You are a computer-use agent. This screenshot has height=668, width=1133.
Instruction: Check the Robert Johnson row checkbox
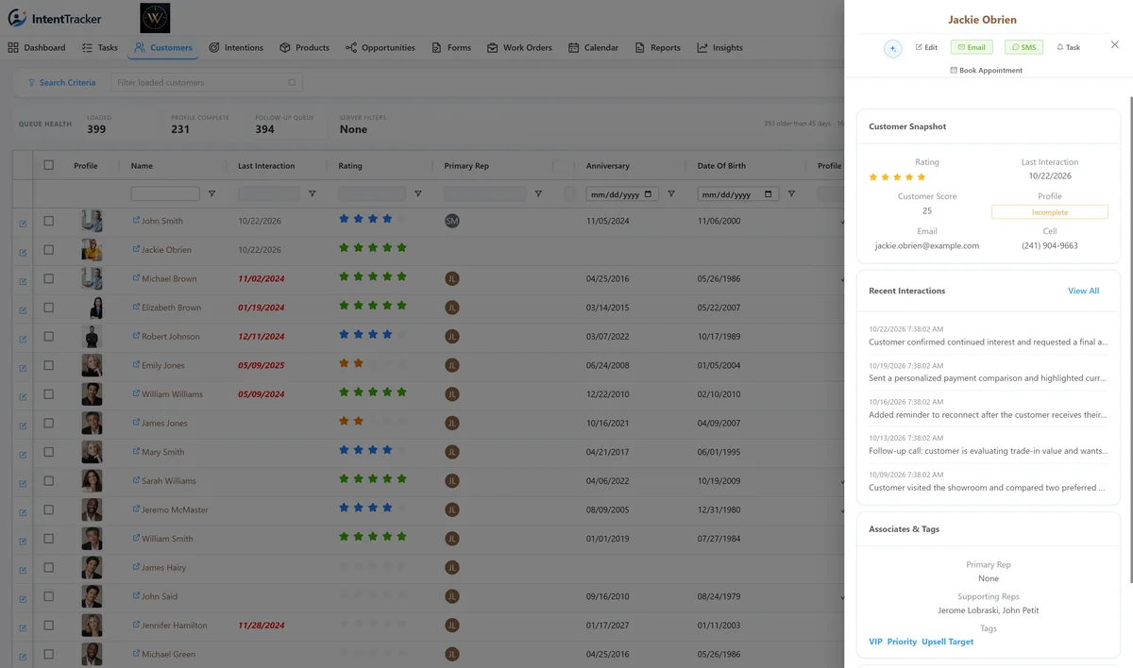[49, 336]
